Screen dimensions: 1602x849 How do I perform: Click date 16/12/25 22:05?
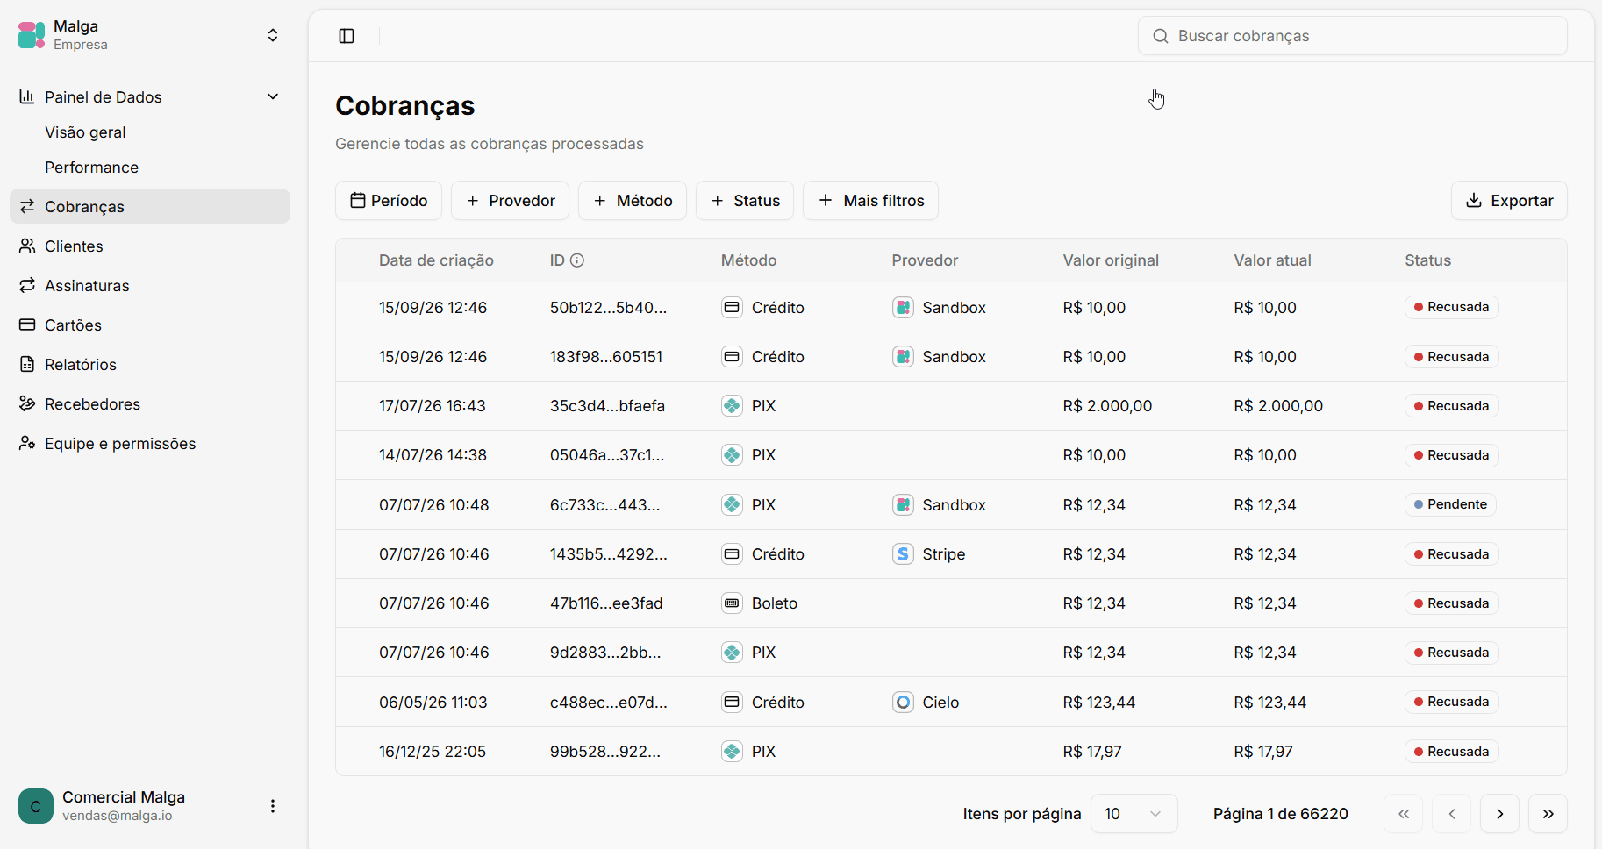pos(433,752)
